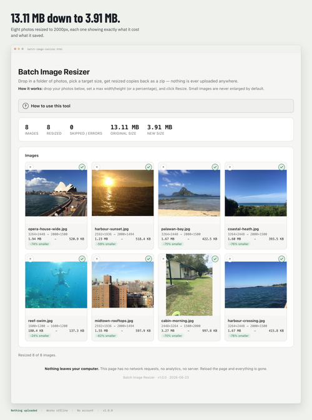Viewport: 312px width, 420px height.
Task: Click the checkmark badge on harbour-crossing.jpg
Action: tap(281, 259)
